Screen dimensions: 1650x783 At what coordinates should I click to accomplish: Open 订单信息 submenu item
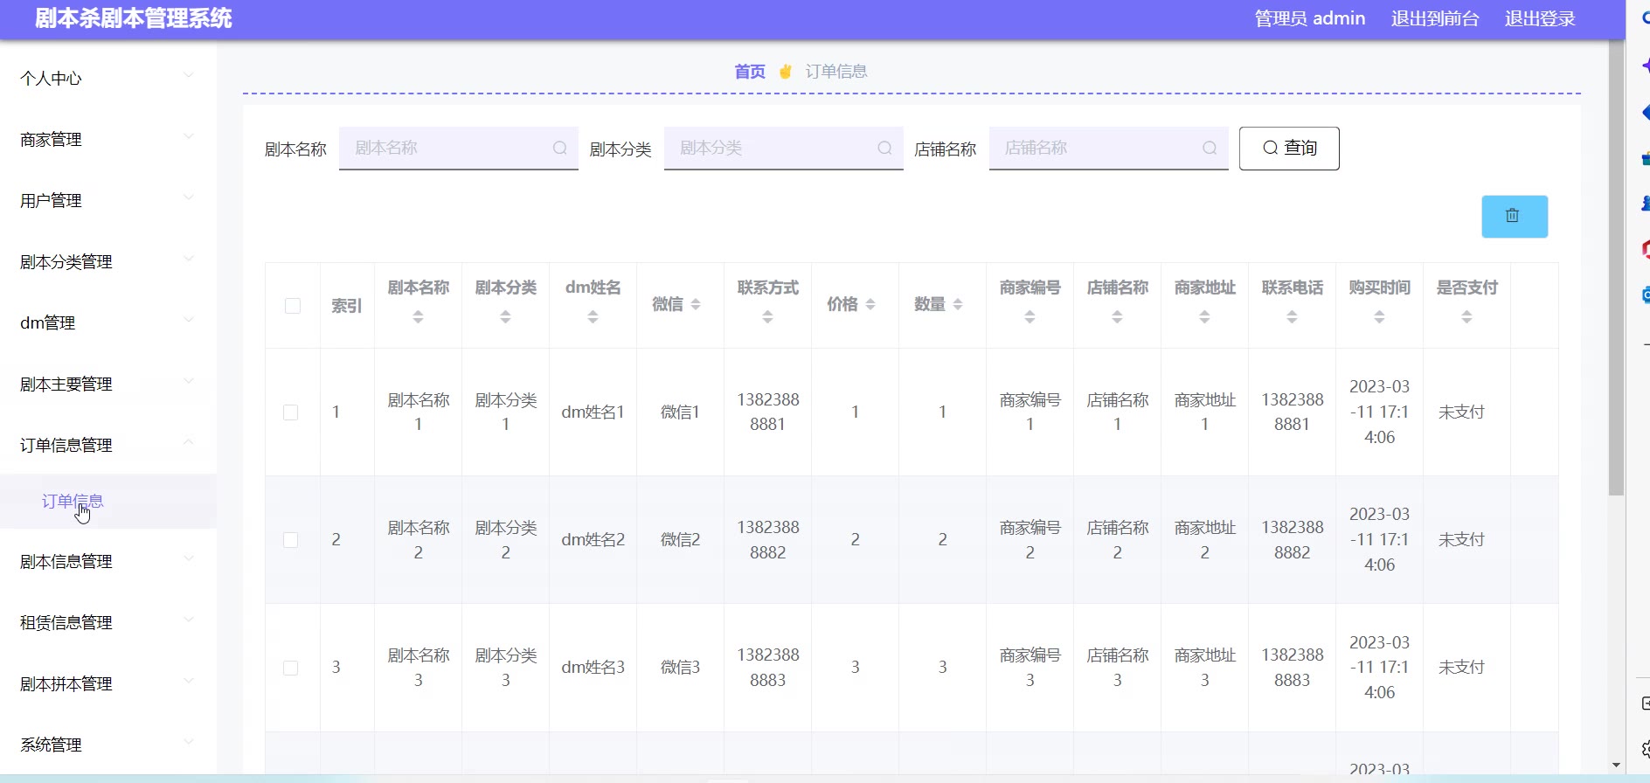[73, 502]
